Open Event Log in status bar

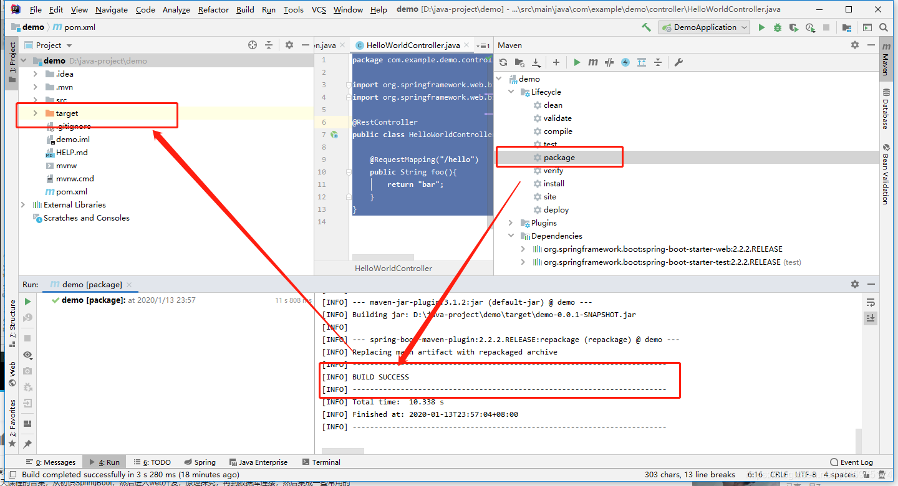(852, 462)
